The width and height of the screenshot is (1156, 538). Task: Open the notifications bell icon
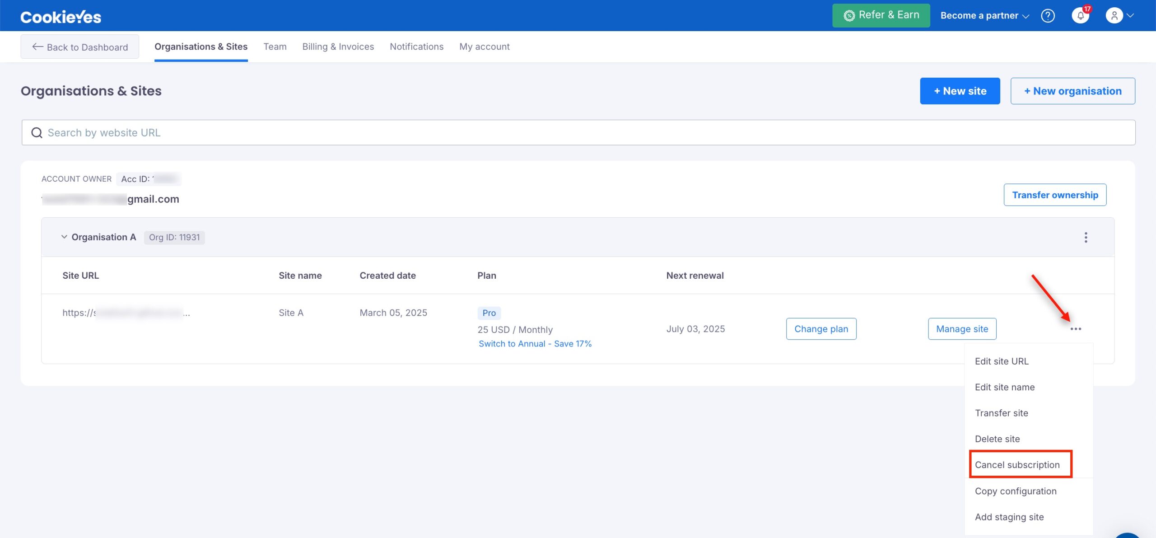pos(1080,16)
